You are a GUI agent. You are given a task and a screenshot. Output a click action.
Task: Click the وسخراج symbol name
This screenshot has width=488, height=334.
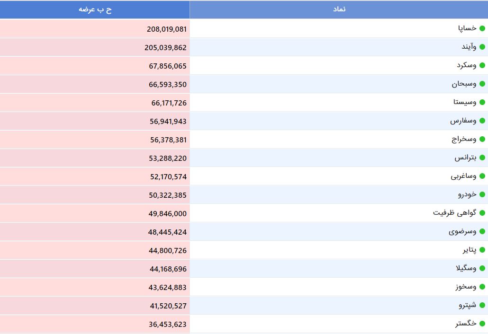tap(464, 139)
